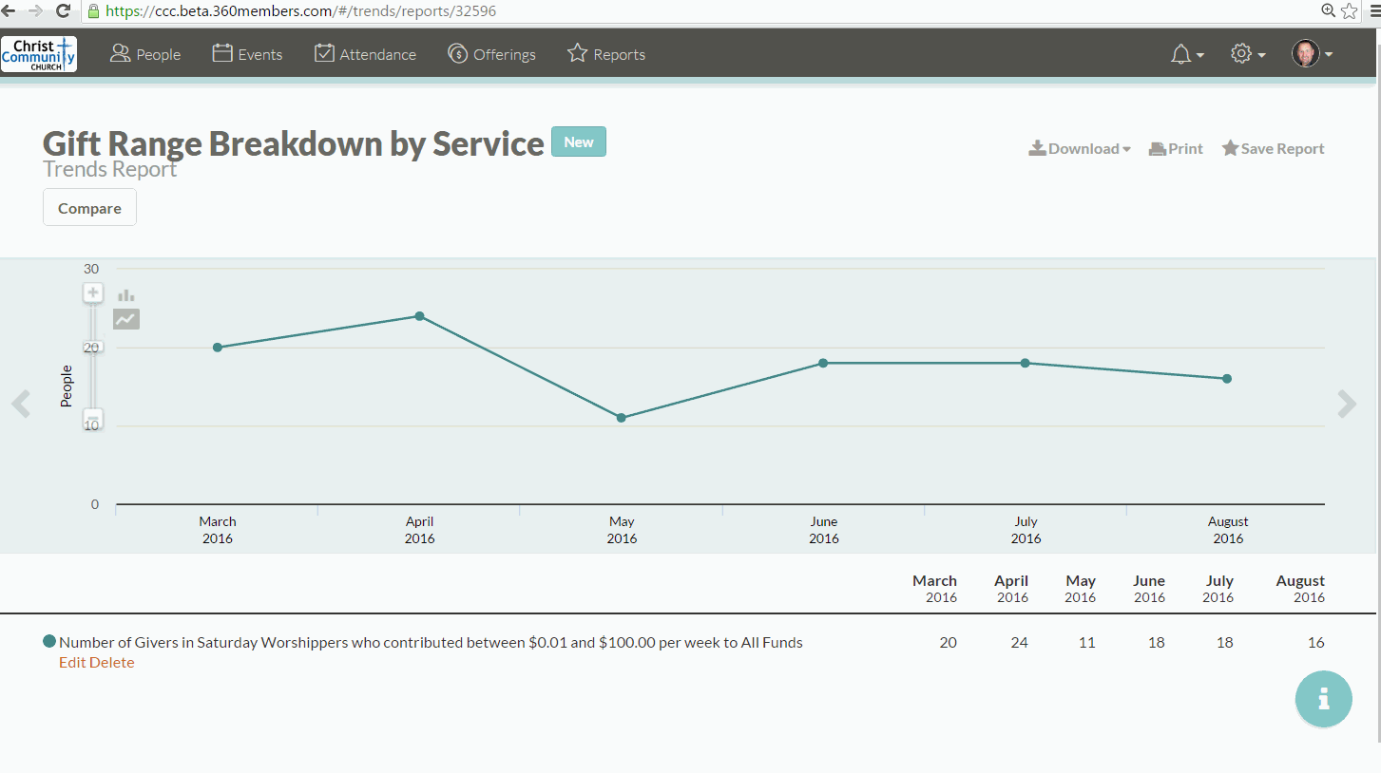The width and height of the screenshot is (1381, 773).
Task: Switch chart to bar graph view
Action: point(125,295)
